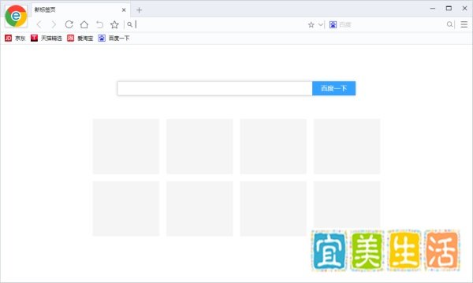The width and height of the screenshot is (473, 283).
Task: Open the home page icon
Action: 84,24
